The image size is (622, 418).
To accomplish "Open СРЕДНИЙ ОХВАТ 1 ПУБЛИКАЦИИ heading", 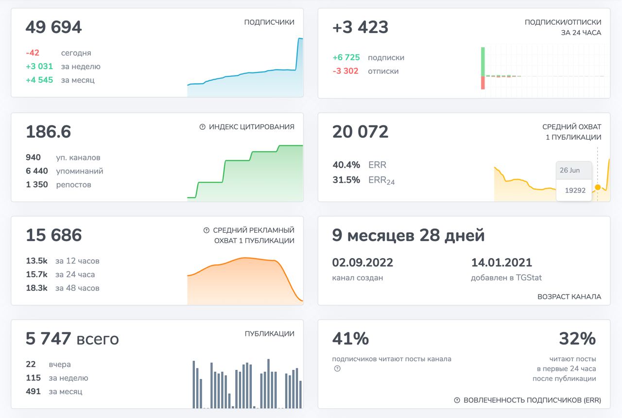I will click(571, 132).
